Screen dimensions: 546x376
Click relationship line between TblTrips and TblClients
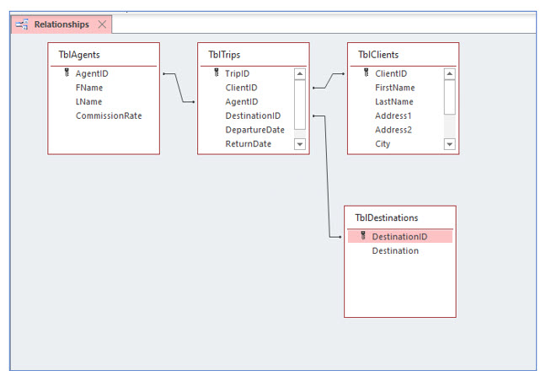[329, 81]
